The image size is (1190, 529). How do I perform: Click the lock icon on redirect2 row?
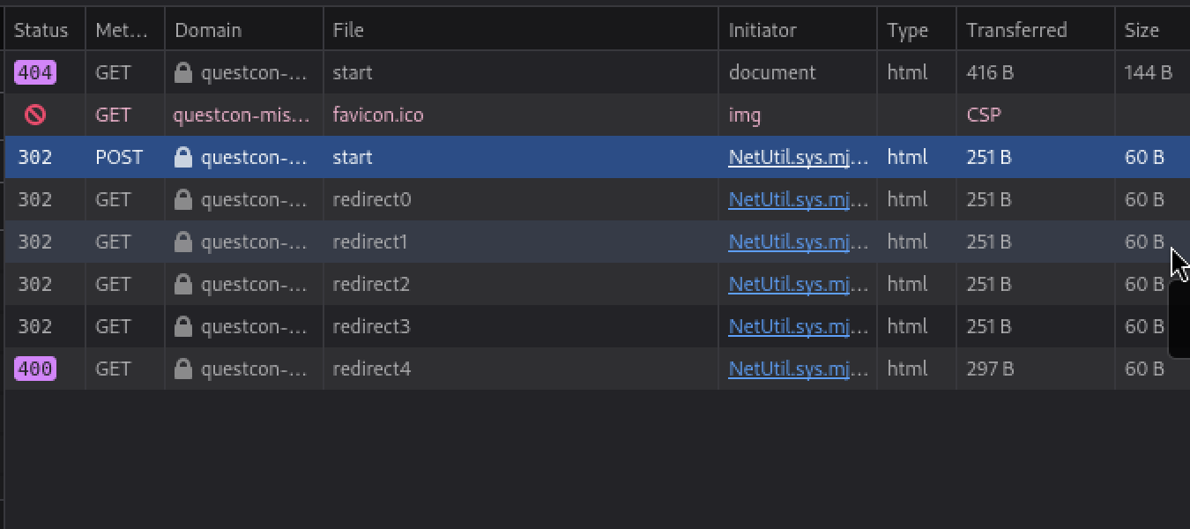183,284
